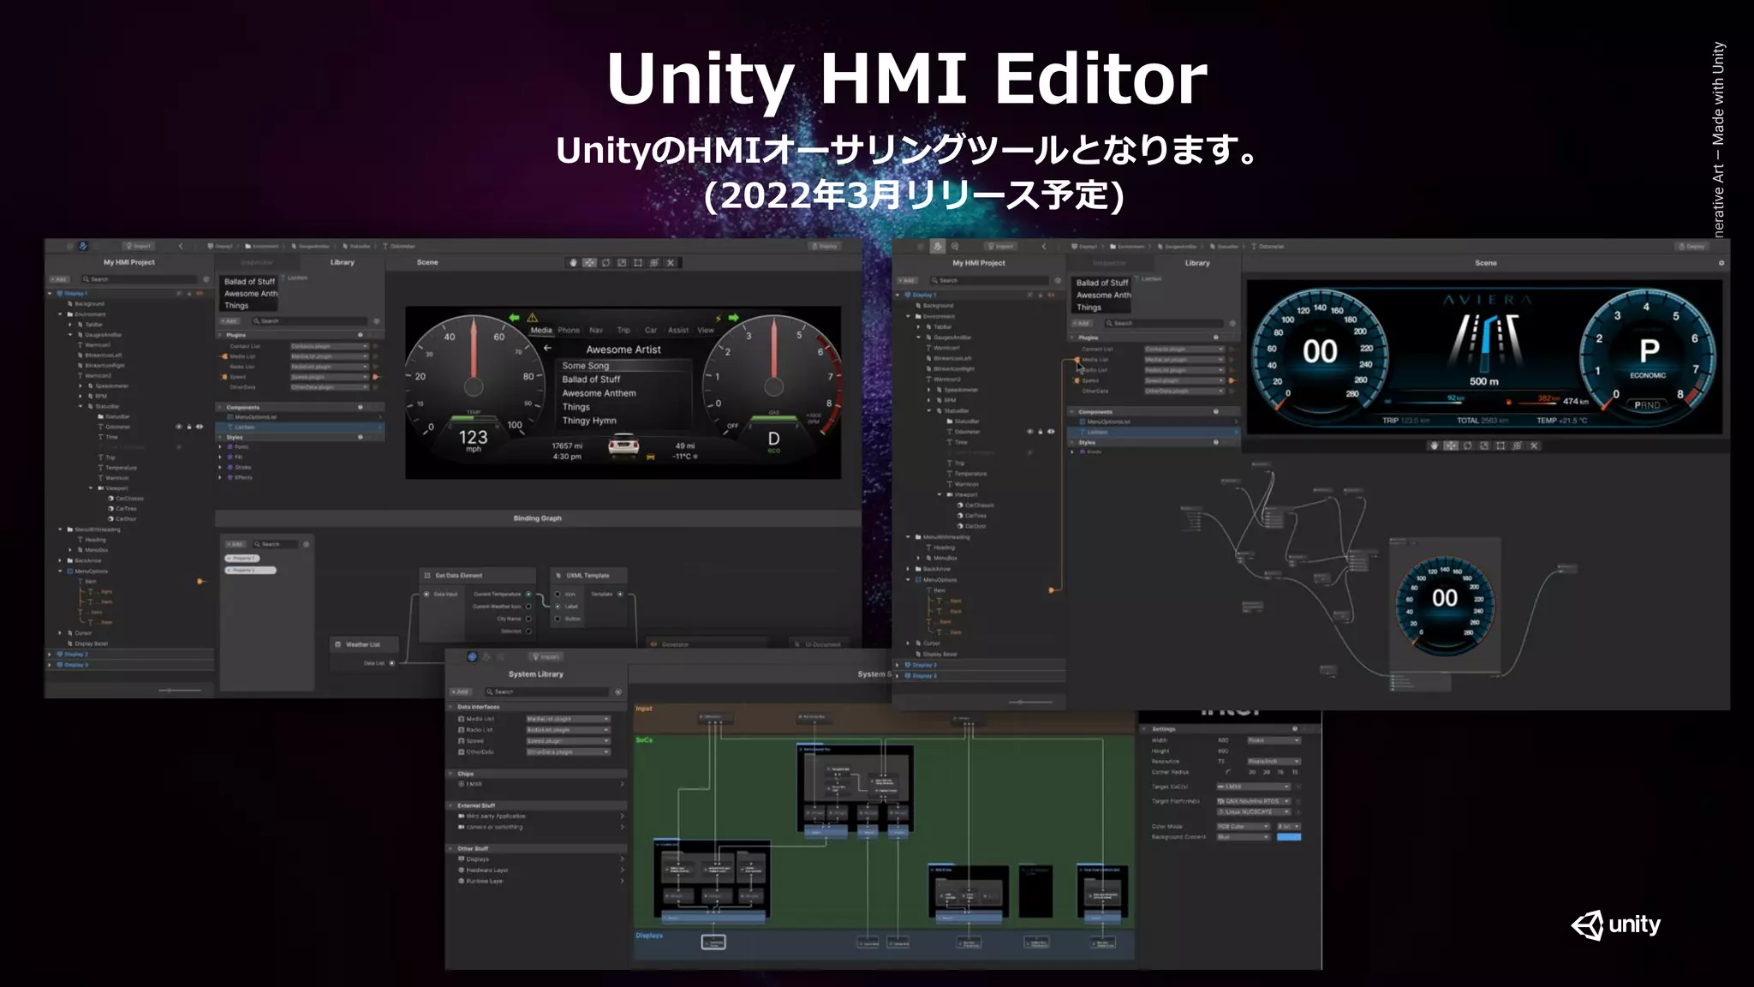Image resolution: width=1754 pixels, height=987 pixels.
Task: Open the Media tab on left dashboard
Action: click(541, 330)
